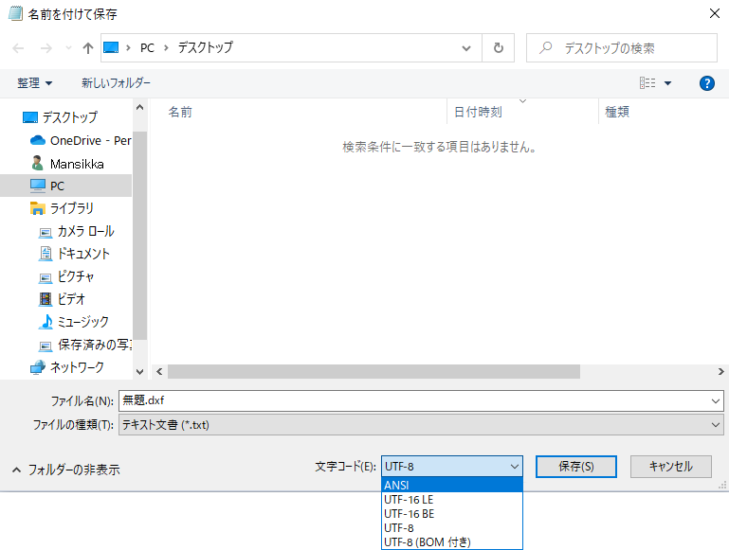Select OneDrive - Personal in navigation tree

(81, 140)
